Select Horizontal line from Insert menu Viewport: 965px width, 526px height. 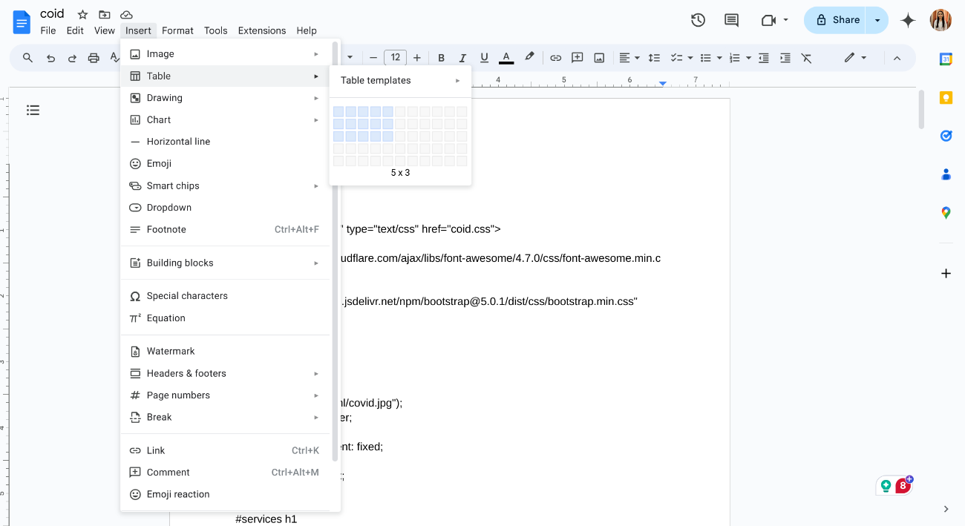[178, 141]
